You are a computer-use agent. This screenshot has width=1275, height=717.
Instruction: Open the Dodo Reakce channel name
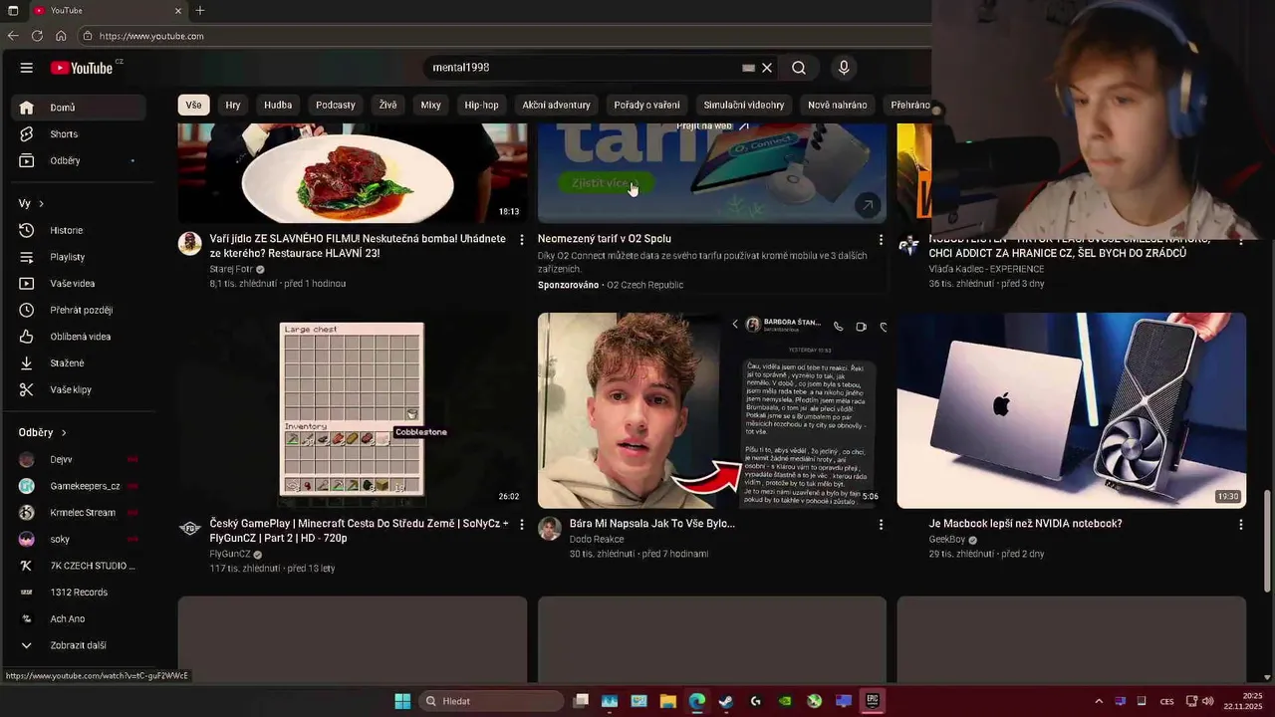tap(597, 540)
